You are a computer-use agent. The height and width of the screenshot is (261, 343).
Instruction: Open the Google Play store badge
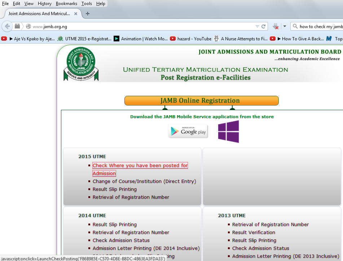188,131
